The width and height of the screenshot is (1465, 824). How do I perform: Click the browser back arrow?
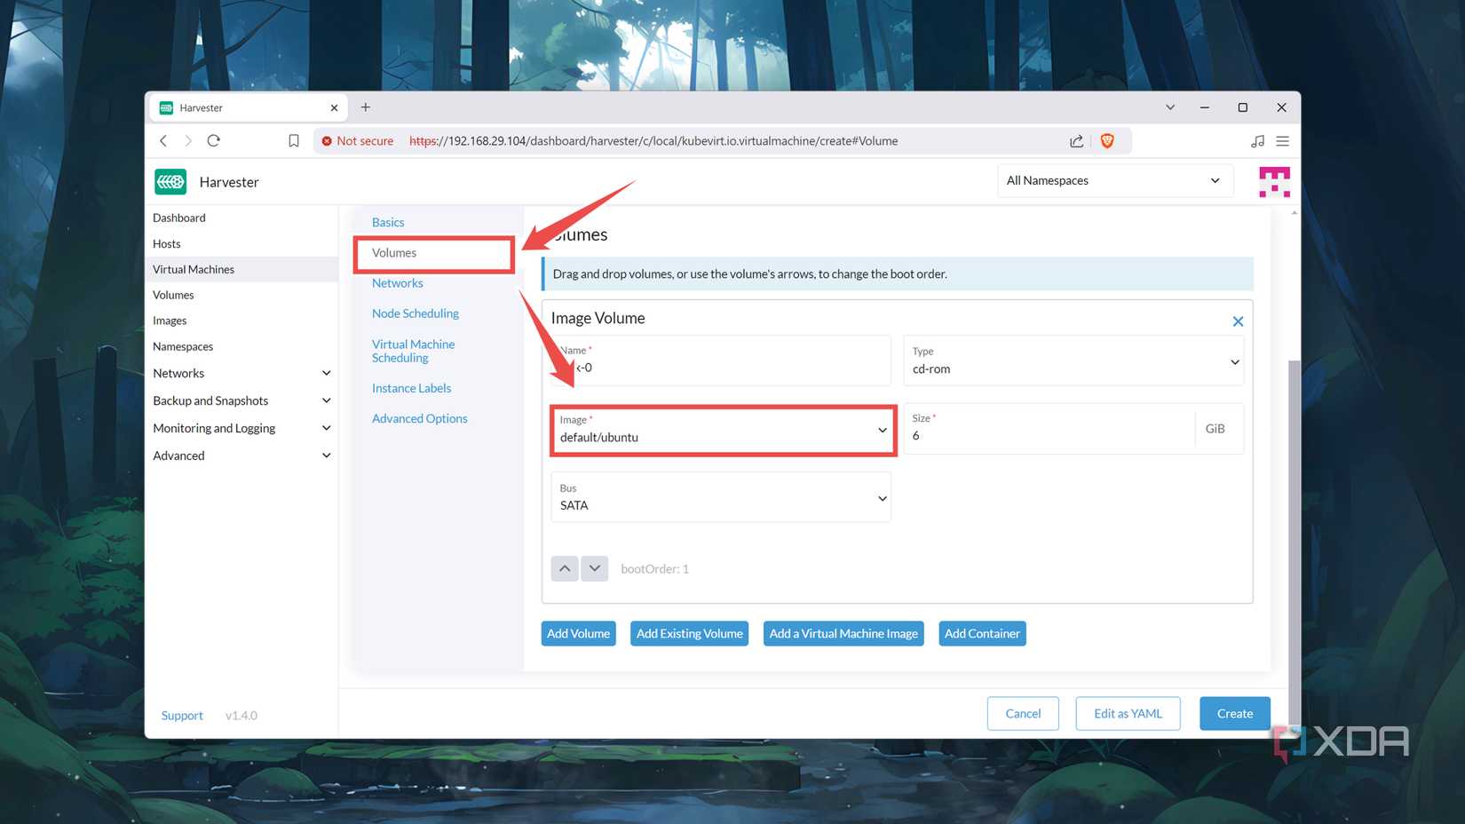coord(163,140)
